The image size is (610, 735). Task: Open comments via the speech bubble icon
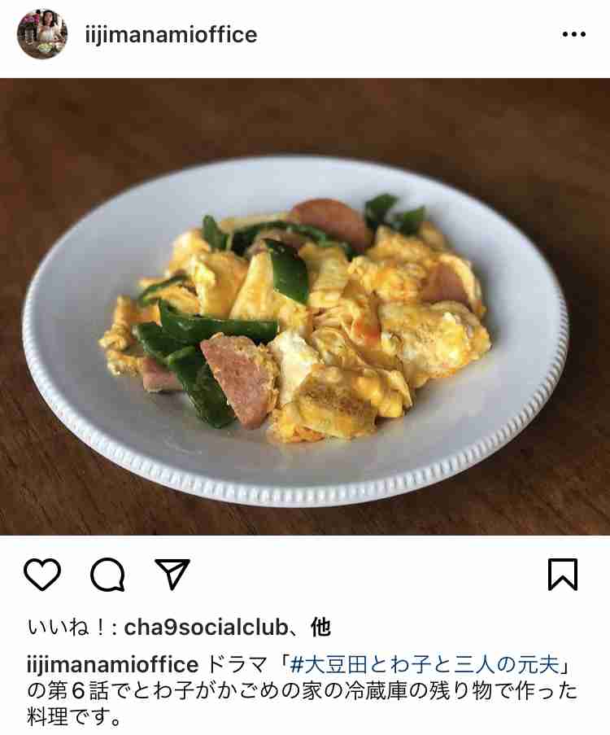(x=107, y=574)
